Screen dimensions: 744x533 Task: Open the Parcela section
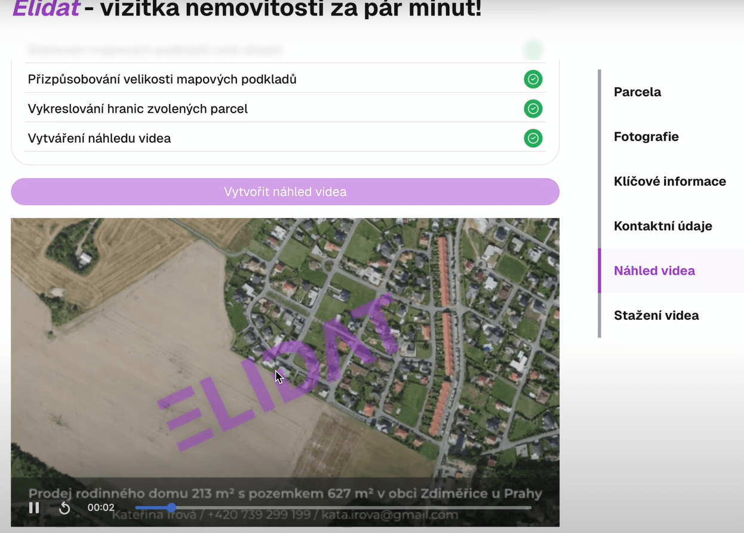tap(637, 92)
